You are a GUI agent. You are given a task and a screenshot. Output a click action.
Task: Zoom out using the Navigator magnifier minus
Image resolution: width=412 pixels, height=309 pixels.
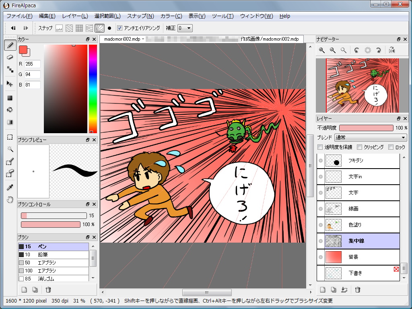click(x=333, y=50)
